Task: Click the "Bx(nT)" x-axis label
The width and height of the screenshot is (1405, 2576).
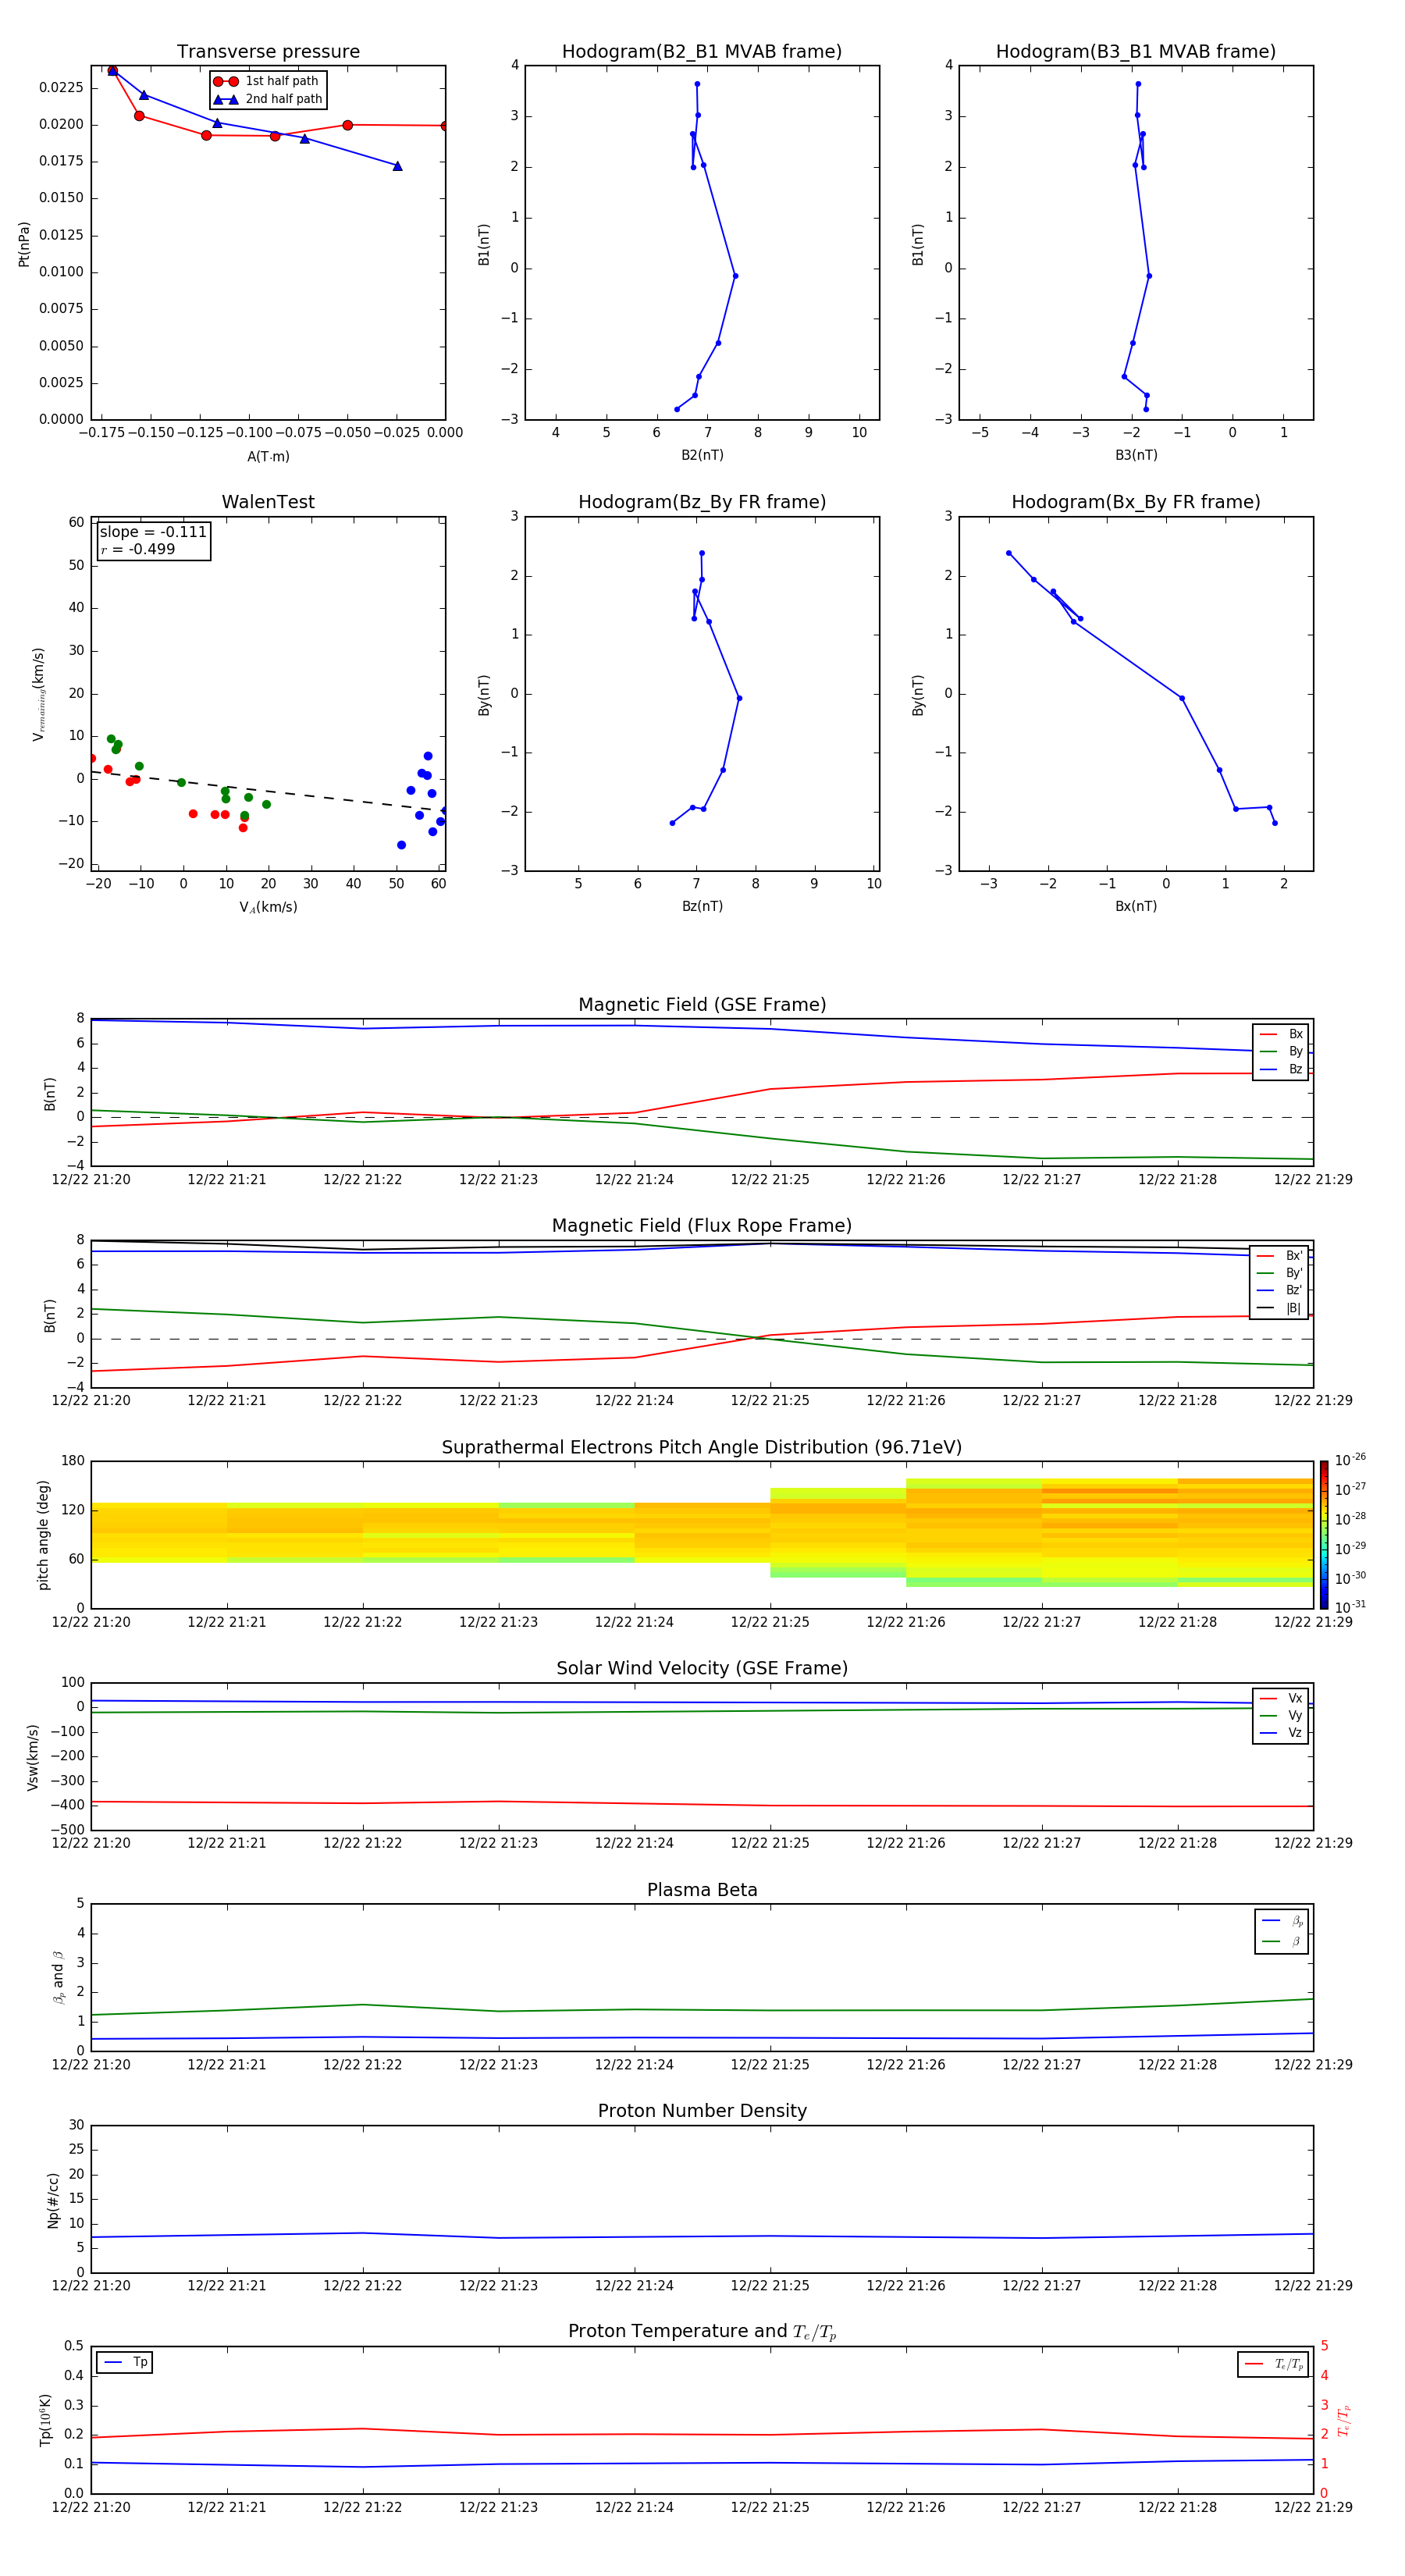Action: coord(1136,906)
